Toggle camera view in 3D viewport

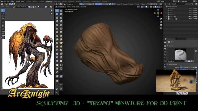(161, 25)
